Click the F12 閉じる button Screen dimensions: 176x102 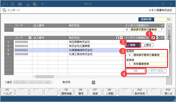point(168,92)
